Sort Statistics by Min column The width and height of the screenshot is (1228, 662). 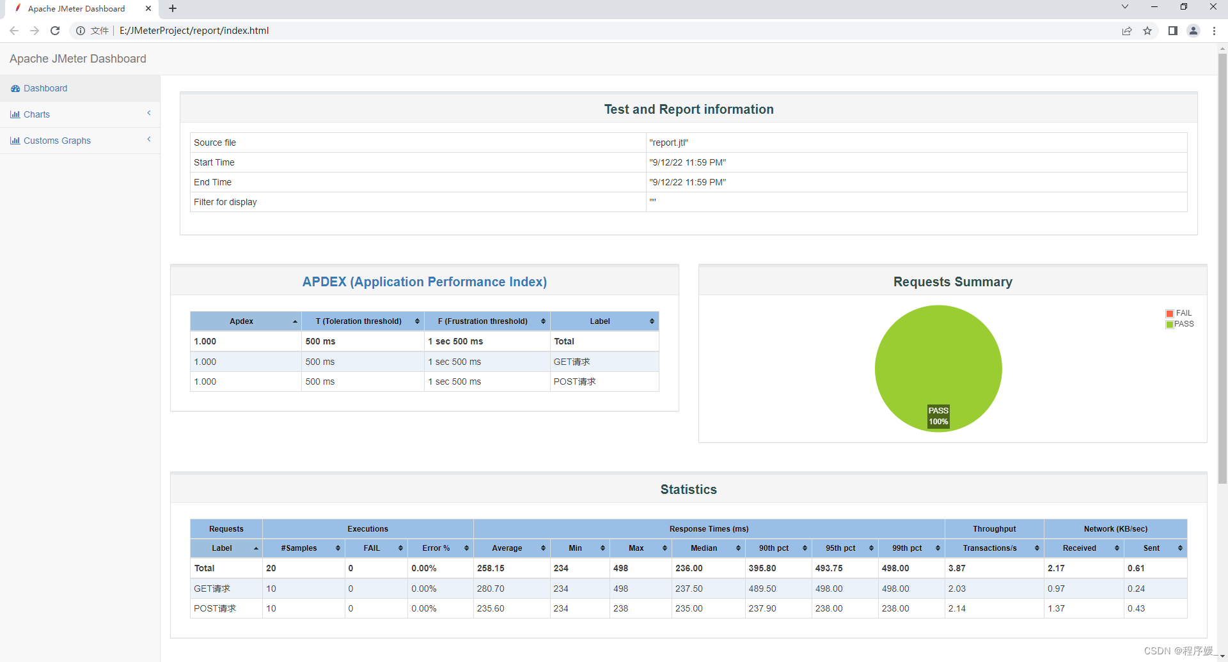(580, 548)
